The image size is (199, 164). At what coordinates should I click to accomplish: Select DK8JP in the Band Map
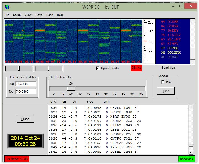click(x=170, y=57)
